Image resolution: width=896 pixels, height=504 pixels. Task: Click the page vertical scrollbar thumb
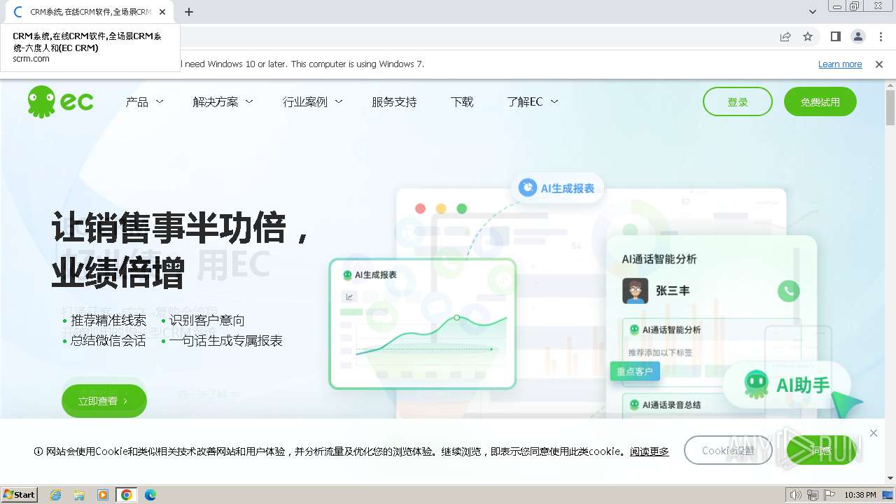click(890, 108)
